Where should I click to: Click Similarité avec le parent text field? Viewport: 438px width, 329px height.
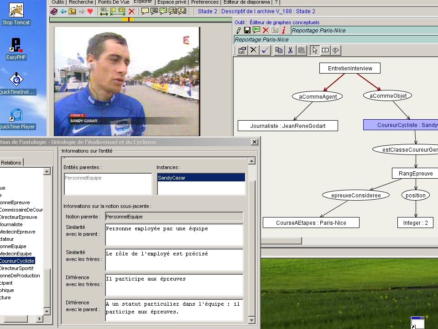pos(174,235)
